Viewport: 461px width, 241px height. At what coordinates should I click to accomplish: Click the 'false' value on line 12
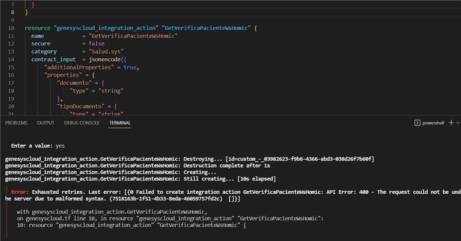click(96, 44)
